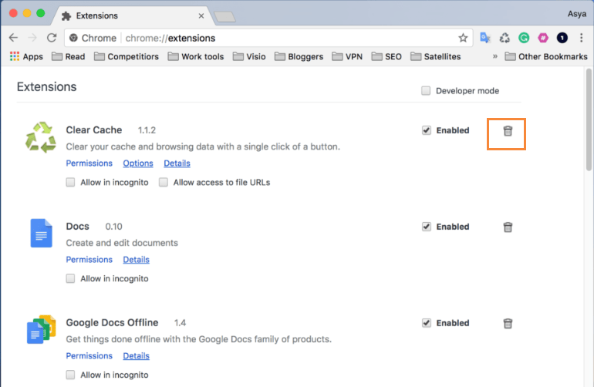Image resolution: width=594 pixels, height=387 pixels.
Task: Open the Work tools bookmarks folder
Action: tap(196, 56)
